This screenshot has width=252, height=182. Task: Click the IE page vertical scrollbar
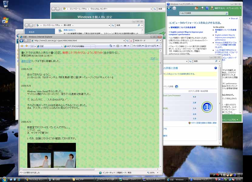[x=160, y=109]
